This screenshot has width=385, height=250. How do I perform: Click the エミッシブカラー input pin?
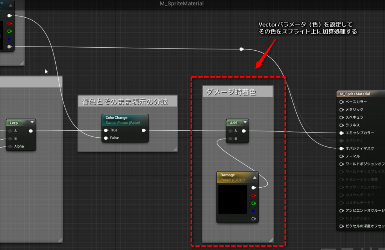point(341,133)
